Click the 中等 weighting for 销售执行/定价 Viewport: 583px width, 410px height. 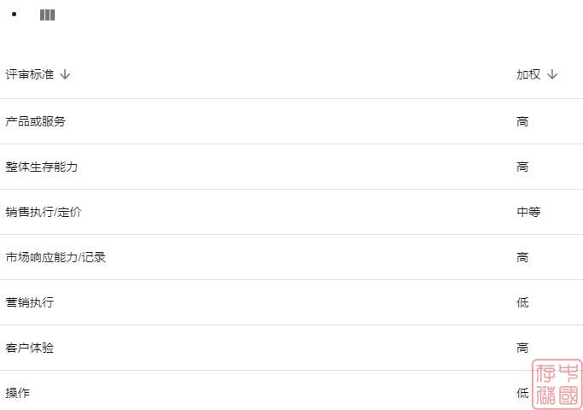point(528,212)
